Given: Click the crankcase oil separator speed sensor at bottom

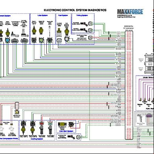Looking at the screenshot, I should [71, 137].
